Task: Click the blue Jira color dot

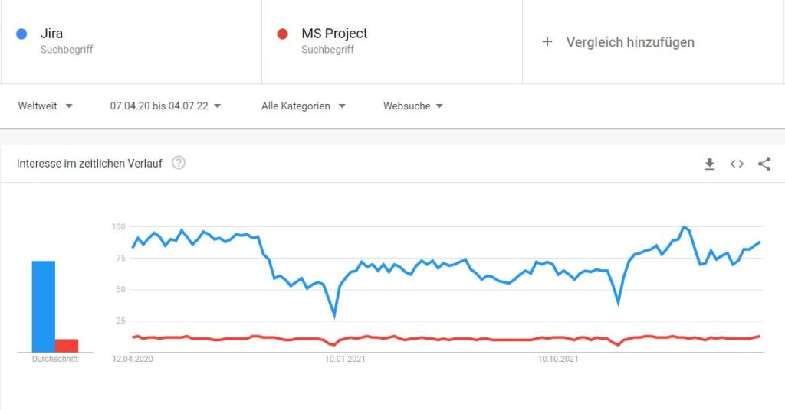Action: coord(21,34)
